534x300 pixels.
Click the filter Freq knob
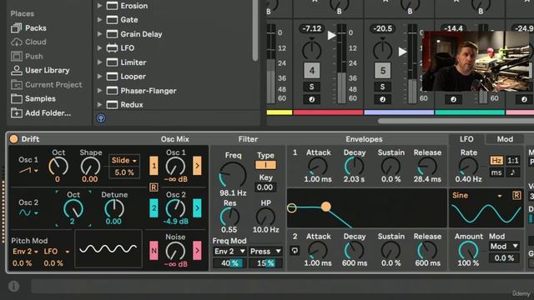coord(233,175)
